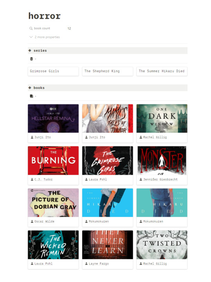211x282 pixels.
Task: Click the book count value 12
Action: coord(69,29)
